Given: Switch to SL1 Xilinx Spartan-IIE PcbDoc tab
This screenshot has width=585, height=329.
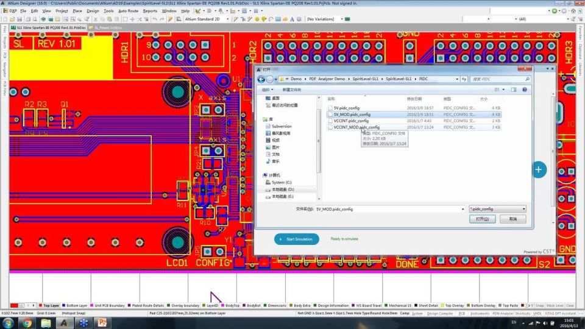Looking at the screenshot, I should coord(49,27).
